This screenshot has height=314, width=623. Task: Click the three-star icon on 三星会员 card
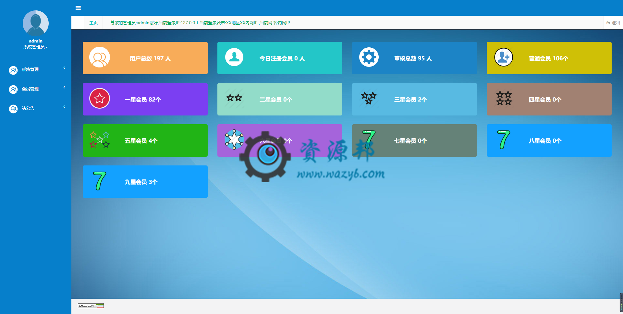pyautogui.click(x=369, y=98)
